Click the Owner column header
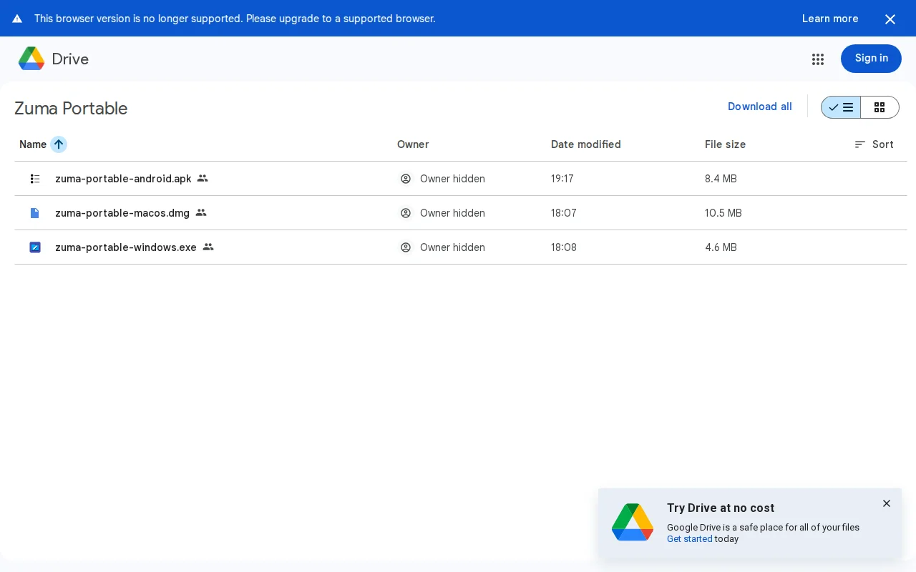916x572 pixels. 413,144
